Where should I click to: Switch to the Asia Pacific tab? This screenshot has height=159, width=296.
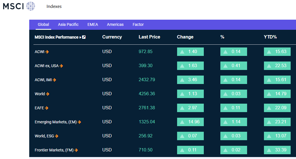click(68, 24)
